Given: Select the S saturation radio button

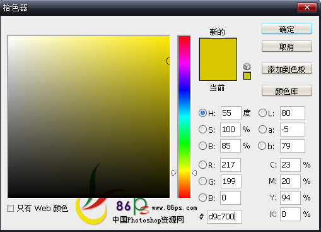Looking at the screenshot, I should (x=202, y=130).
